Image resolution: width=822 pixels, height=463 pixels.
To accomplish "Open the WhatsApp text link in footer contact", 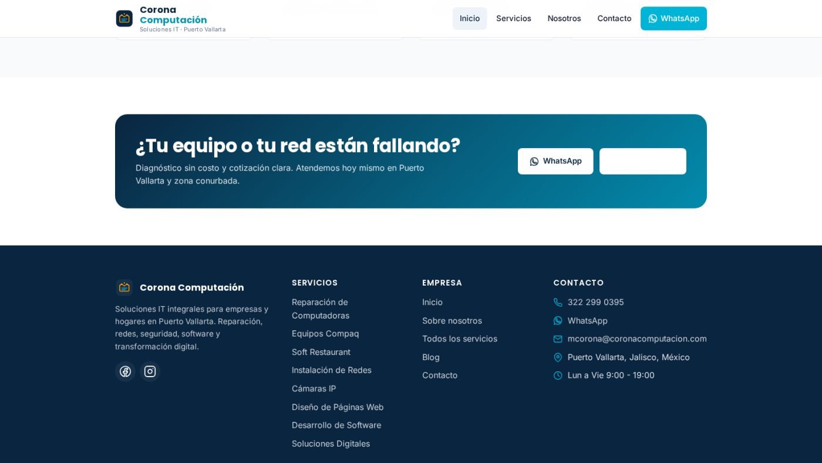I will coord(588,321).
